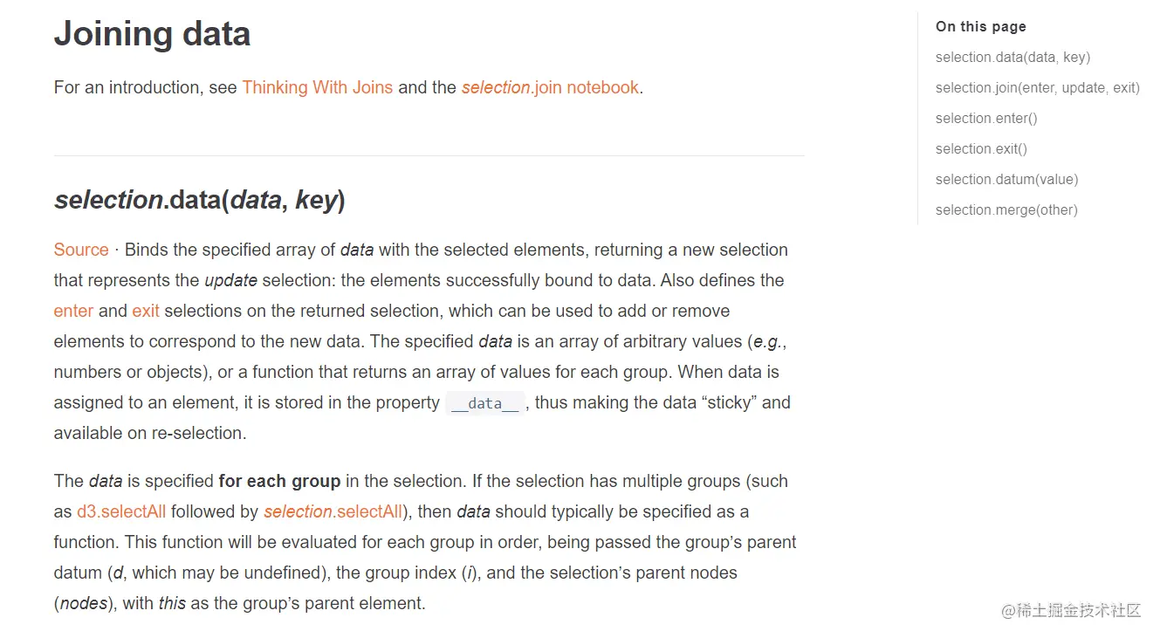
Task: Navigate to selection.join(enter, update, exit) in sidebar
Action: [x=1037, y=87]
